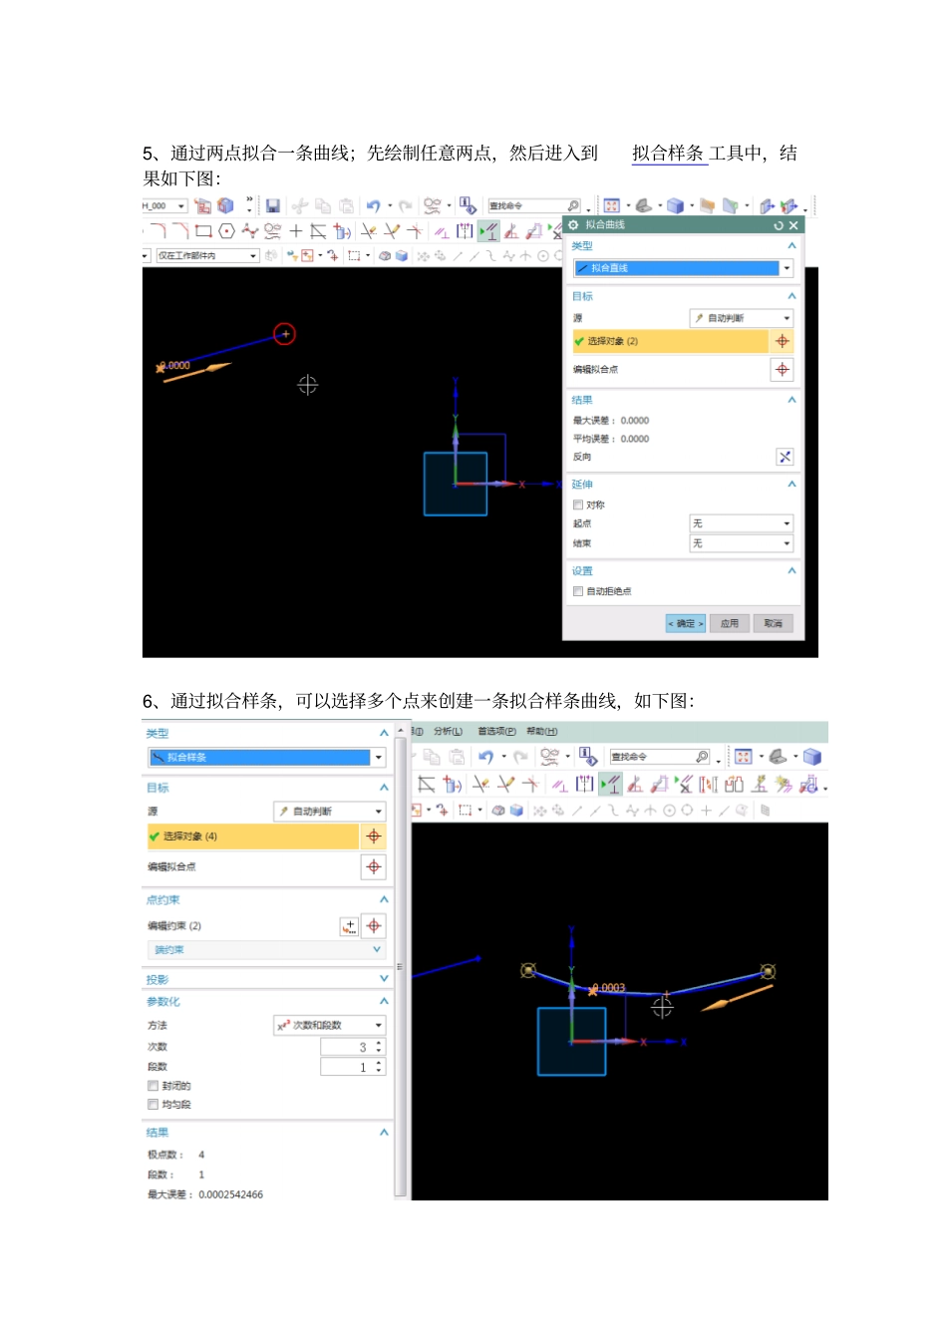Click the blue cube icon in upper toolbar
This screenshot has width=947, height=1341.
[676, 206]
